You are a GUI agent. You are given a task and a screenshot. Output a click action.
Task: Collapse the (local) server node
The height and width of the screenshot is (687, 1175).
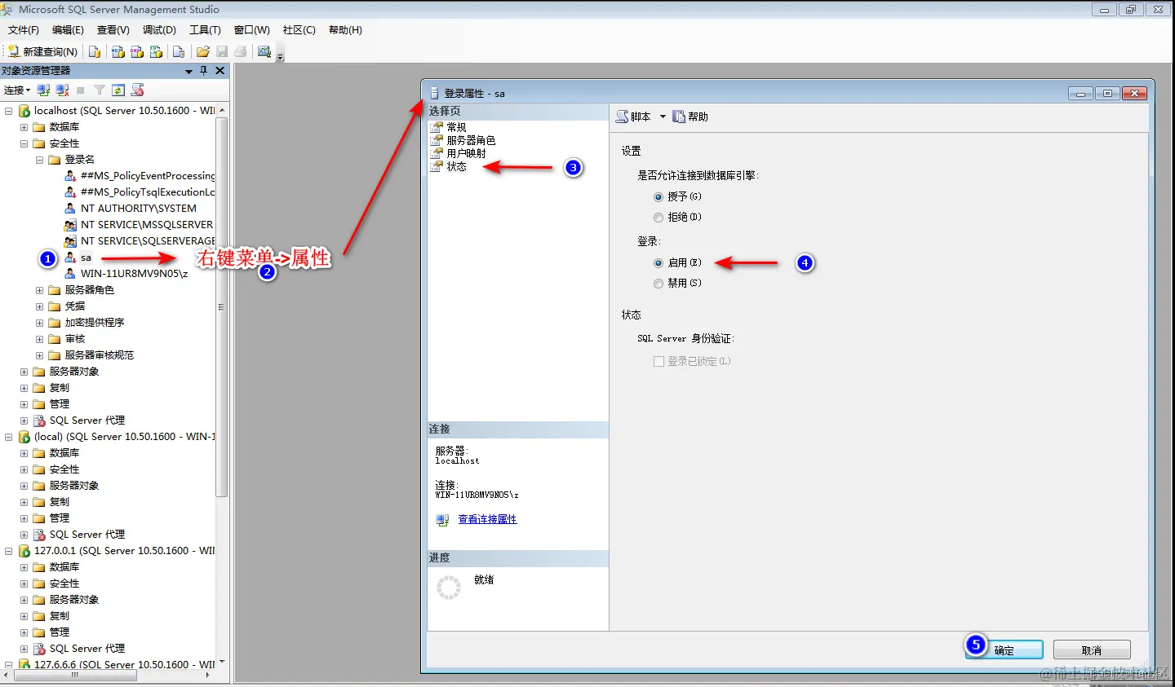click(x=9, y=437)
